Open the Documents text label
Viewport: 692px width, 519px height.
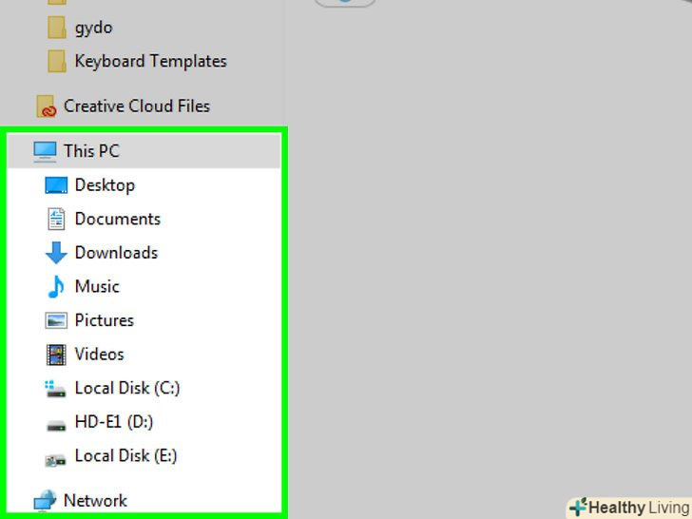[118, 219]
